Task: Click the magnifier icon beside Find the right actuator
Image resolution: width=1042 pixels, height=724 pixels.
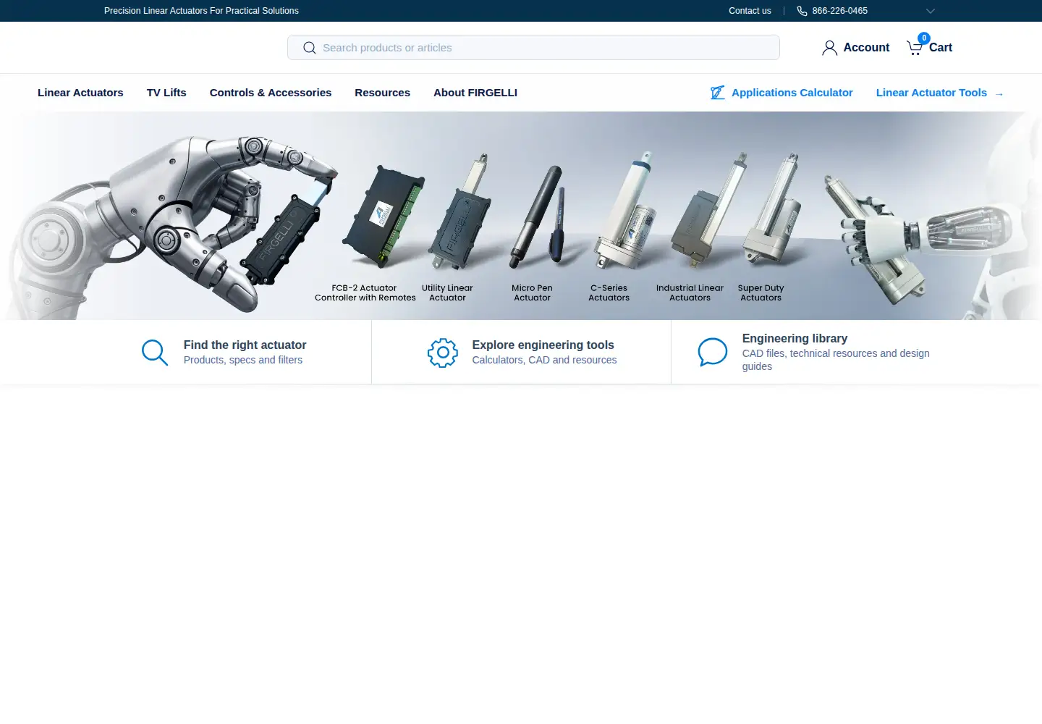Action: pos(155,353)
